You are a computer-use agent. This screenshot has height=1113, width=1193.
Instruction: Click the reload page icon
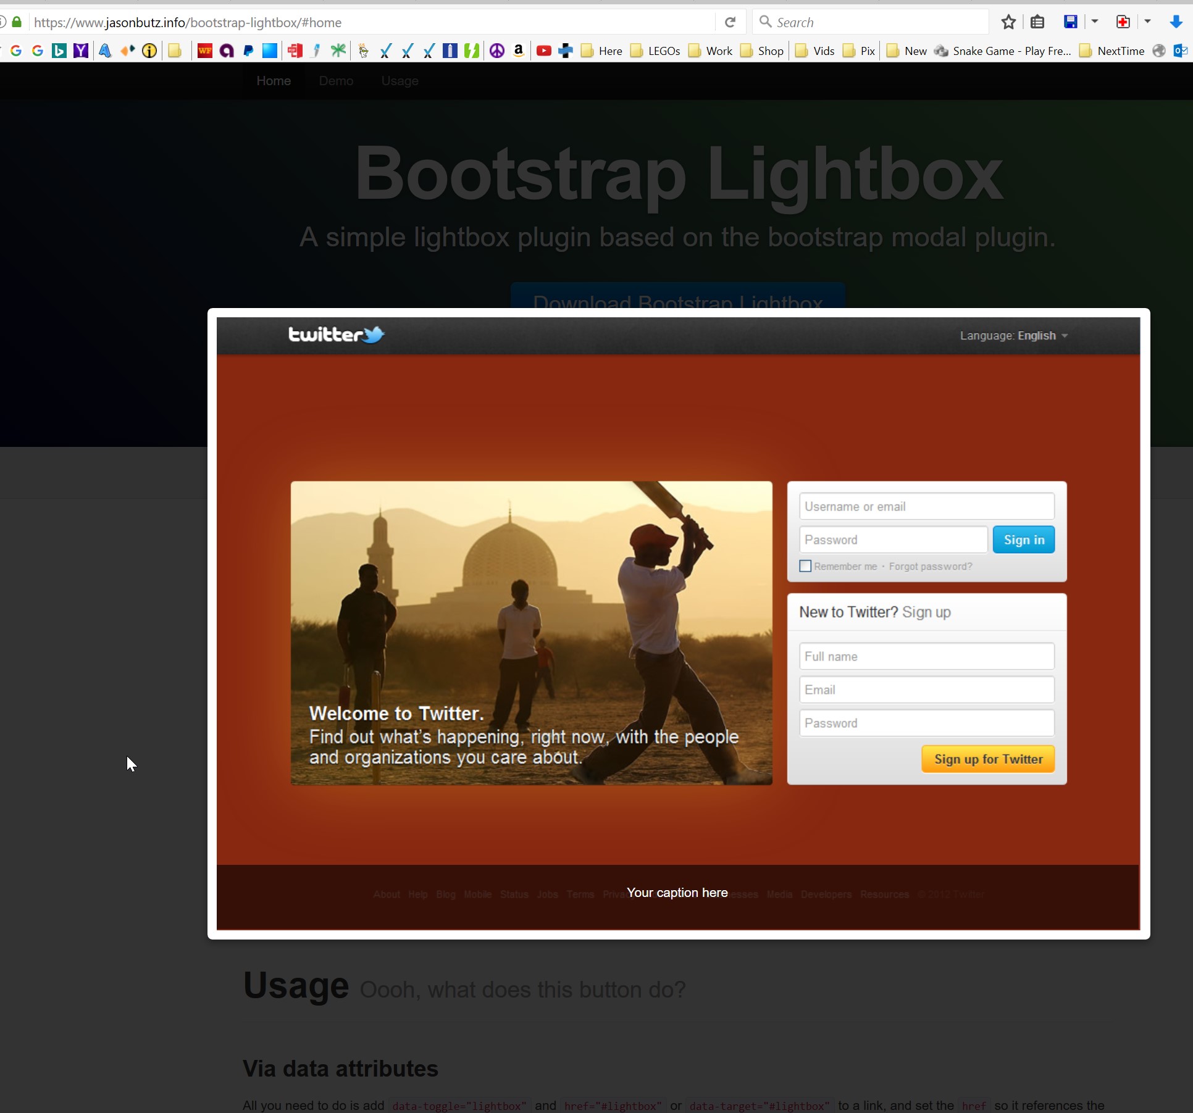point(730,22)
